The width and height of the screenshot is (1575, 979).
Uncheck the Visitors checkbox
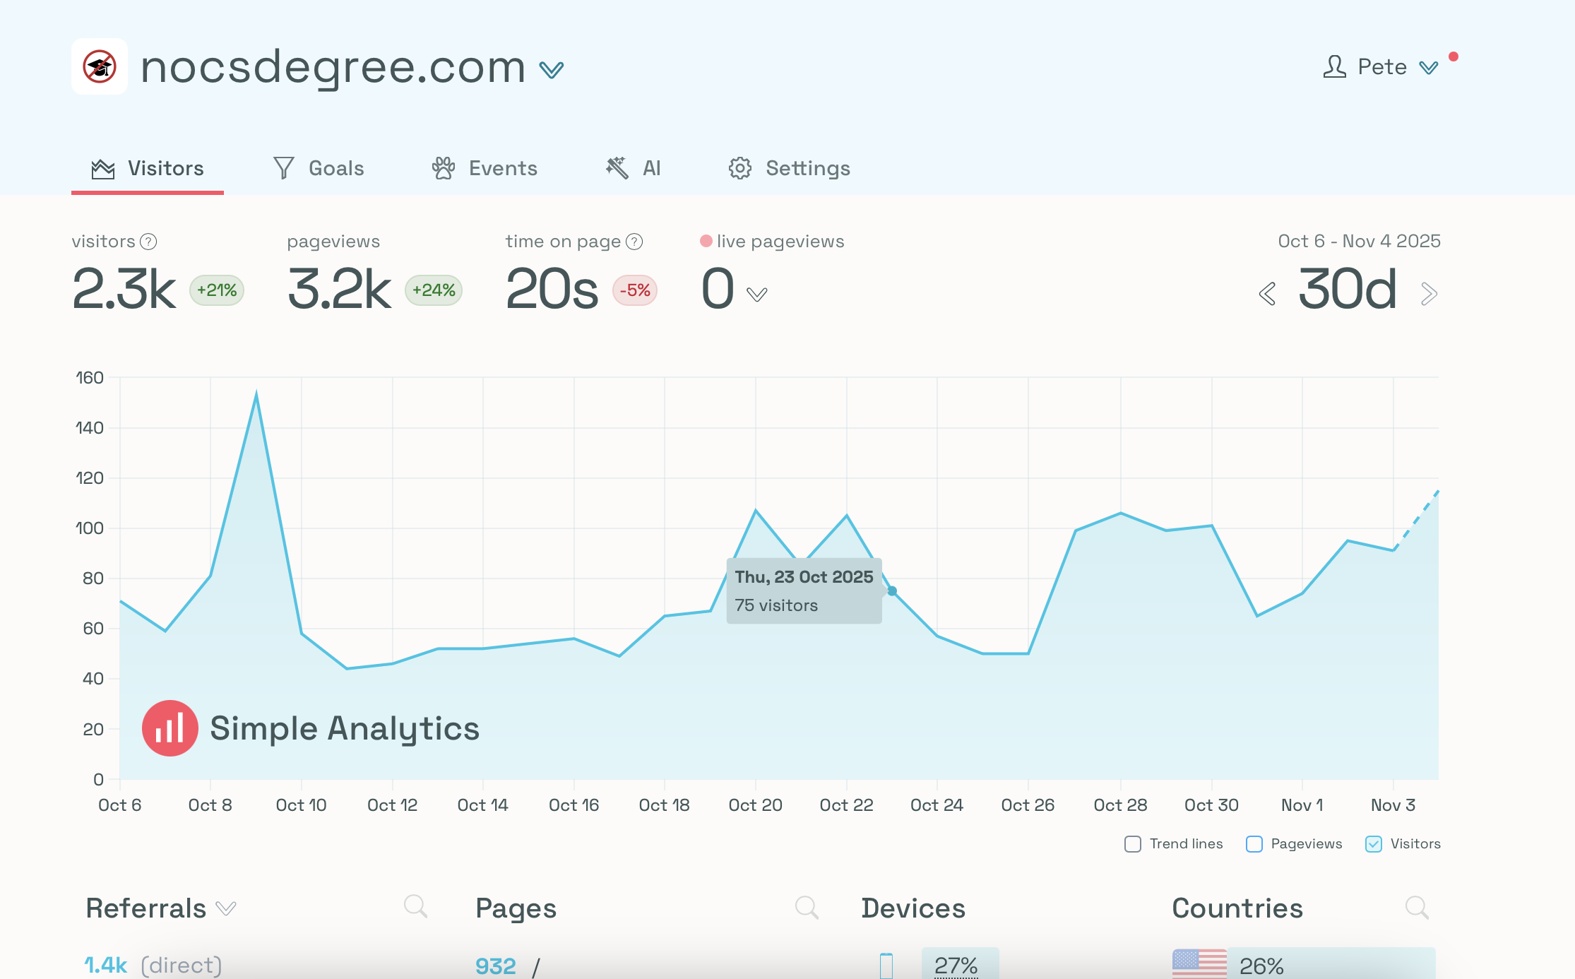(1373, 843)
